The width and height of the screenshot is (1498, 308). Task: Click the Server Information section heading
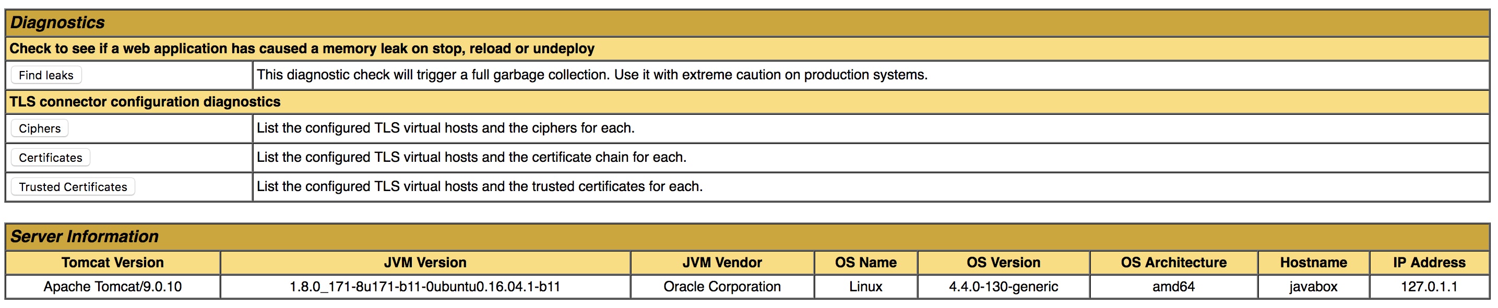[x=85, y=236]
